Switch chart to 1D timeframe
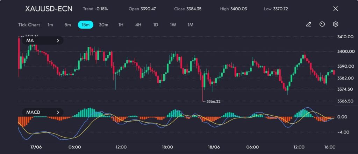358x154 pixels. point(156,25)
